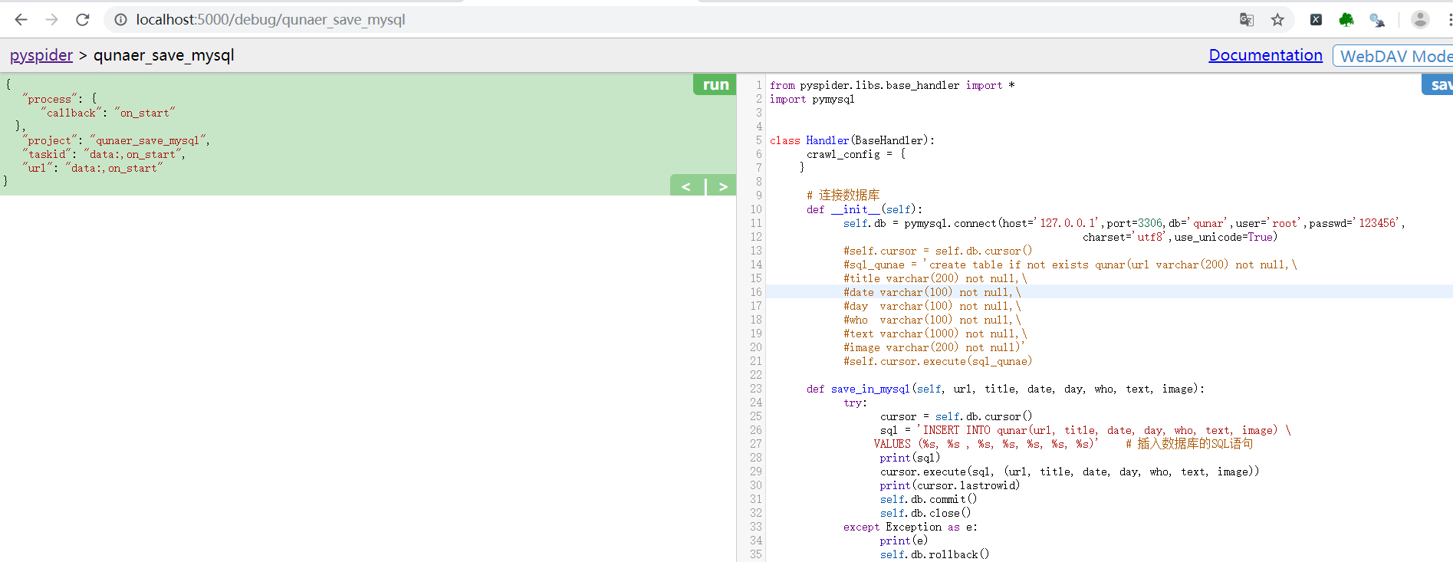Click the "process": { line
The image size is (1453, 562).
pyautogui.click(x=60, y=99)
